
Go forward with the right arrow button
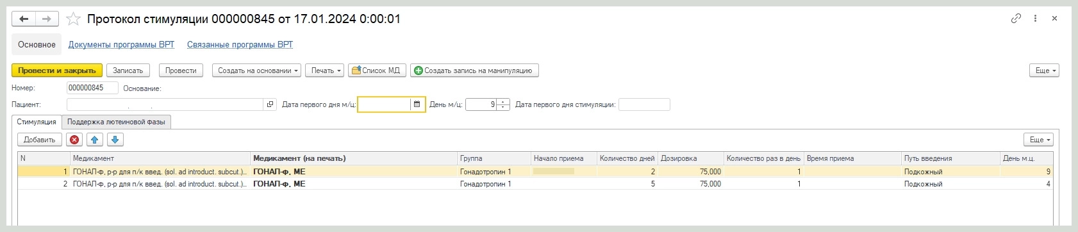(47, 19)
